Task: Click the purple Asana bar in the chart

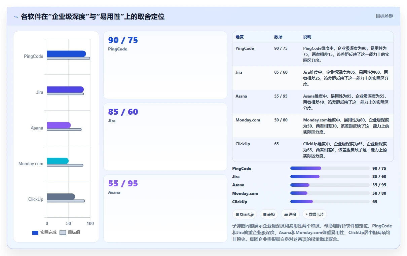Action: click(x=59, y=125)
